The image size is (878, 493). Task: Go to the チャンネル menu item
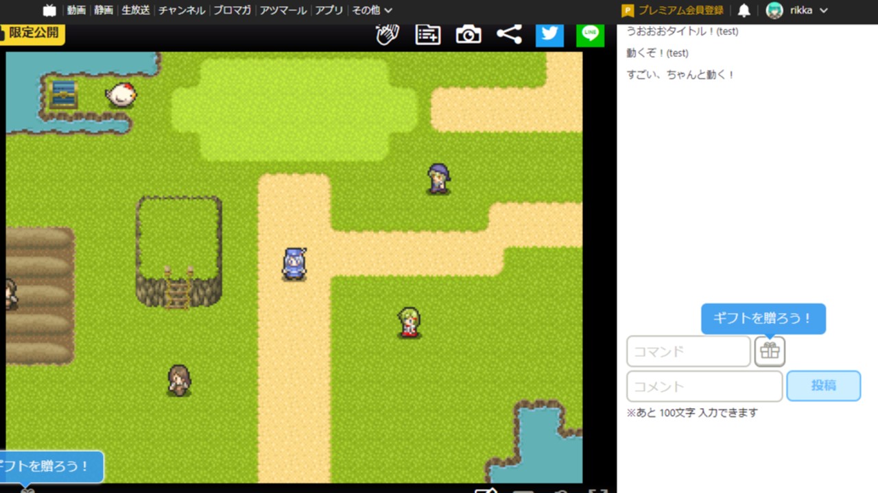(182, 10)
